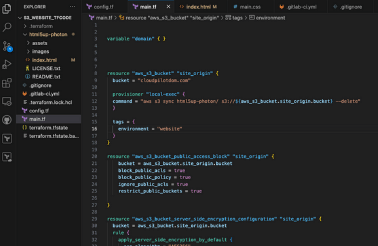Open Source Control view with badge

7,46
